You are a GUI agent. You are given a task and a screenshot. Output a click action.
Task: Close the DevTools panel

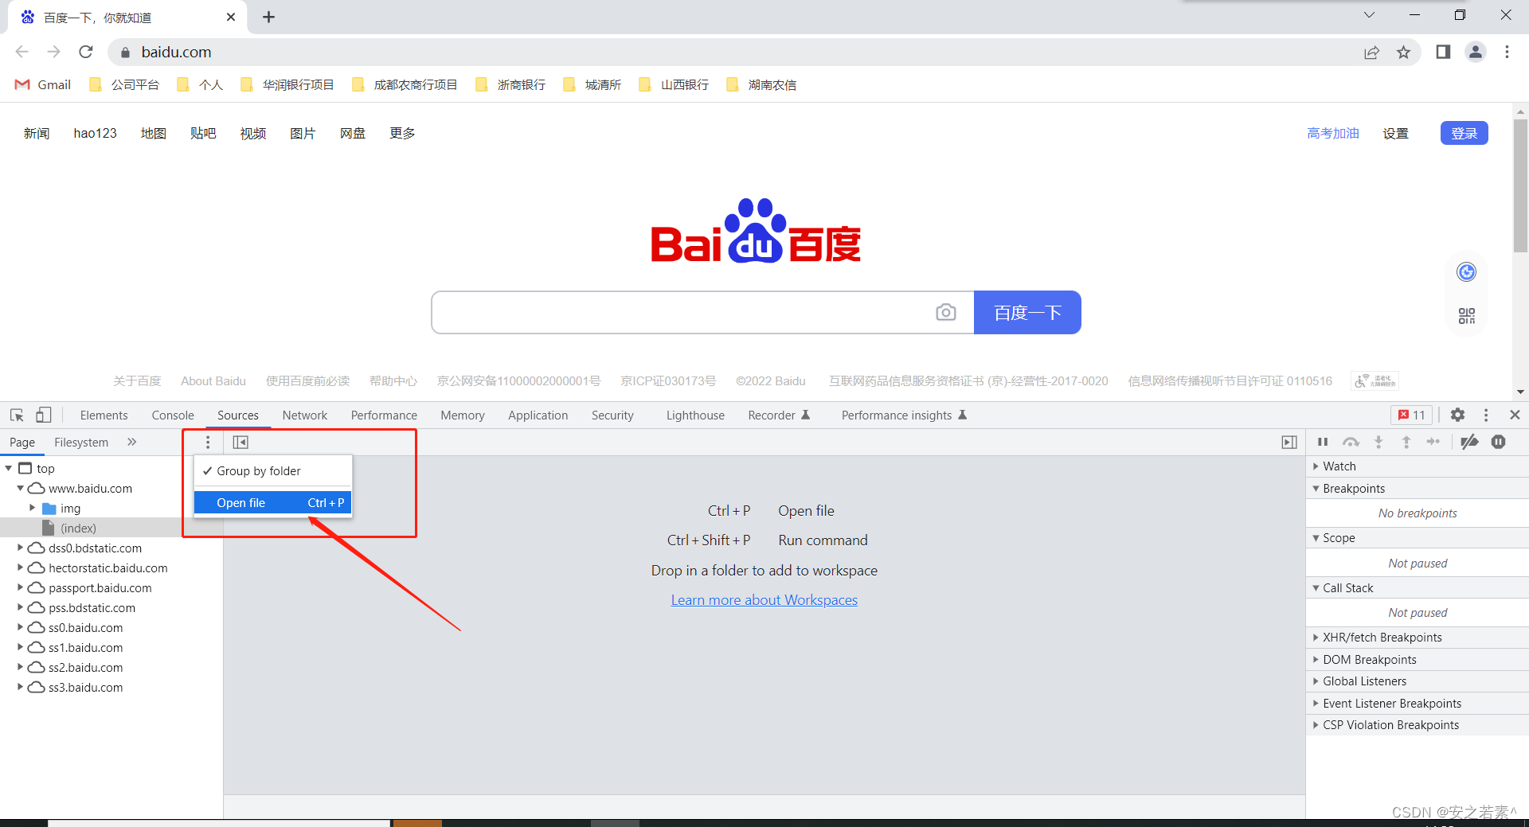[1515, 415]
